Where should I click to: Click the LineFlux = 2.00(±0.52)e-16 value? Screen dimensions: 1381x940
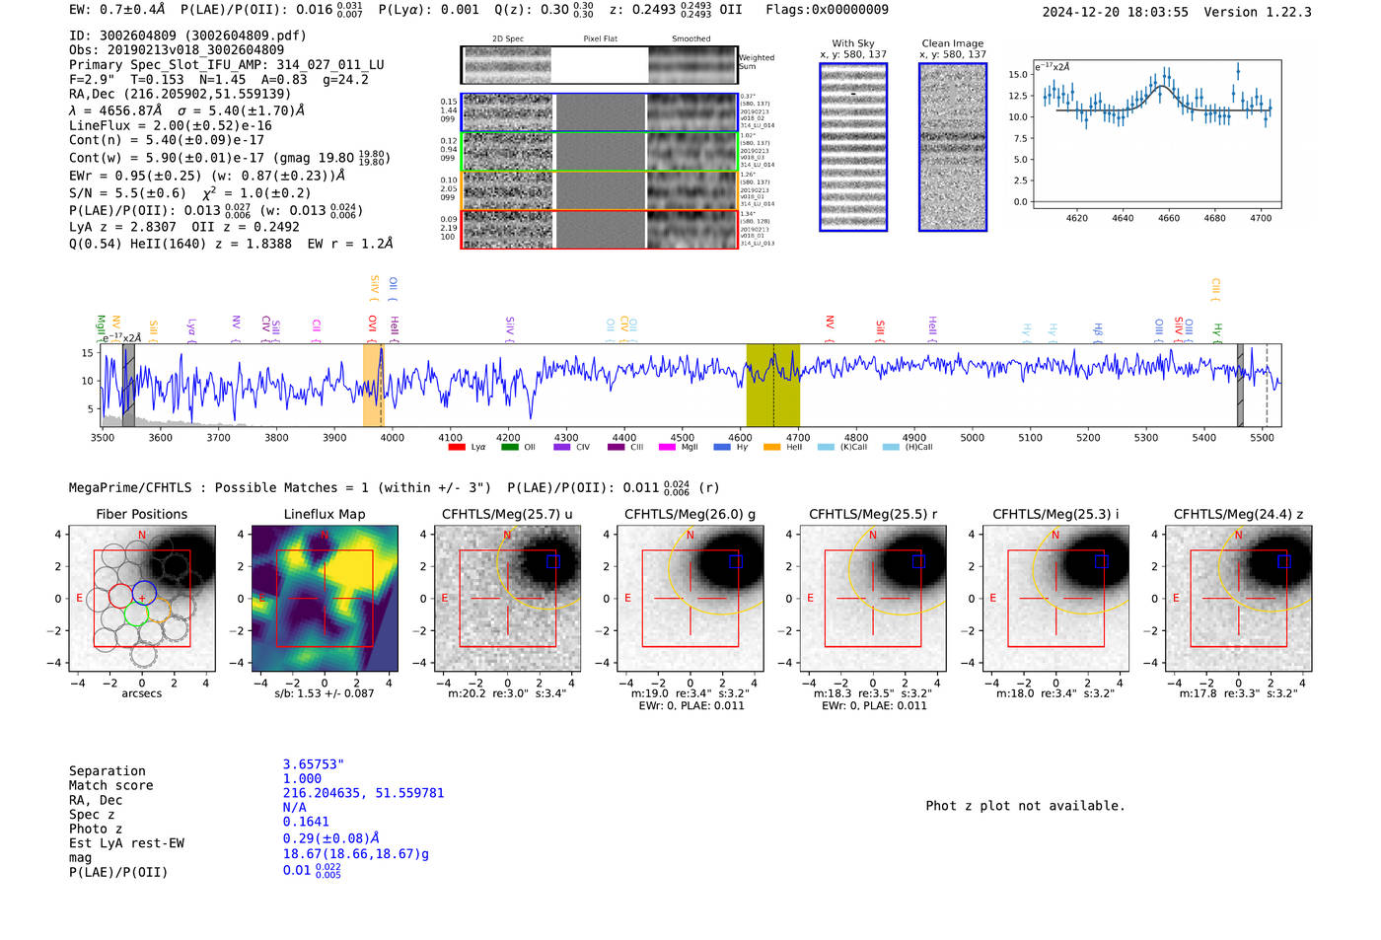pos(171,126)
